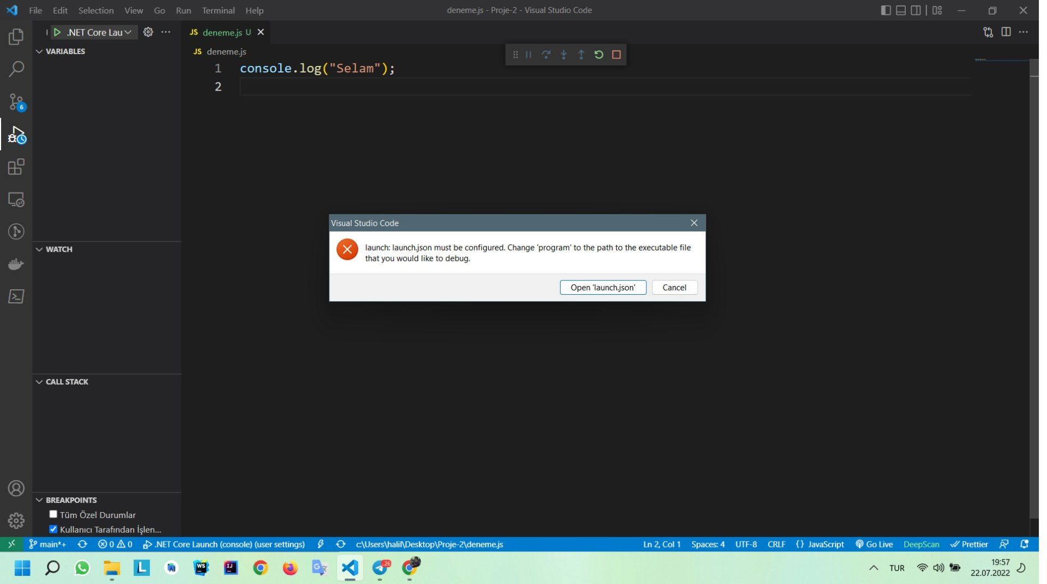1047x584 pixels.
Task: Click Step Out in the debug toolbar
Action: [581, 54]
